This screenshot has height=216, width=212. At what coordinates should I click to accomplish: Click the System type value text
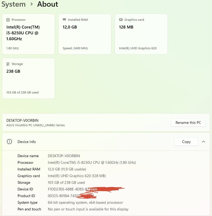tap(85, 202)
